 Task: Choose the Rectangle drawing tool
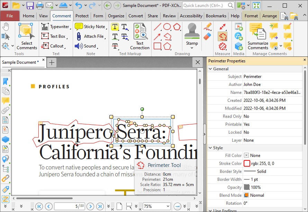[x=157, y=46]
